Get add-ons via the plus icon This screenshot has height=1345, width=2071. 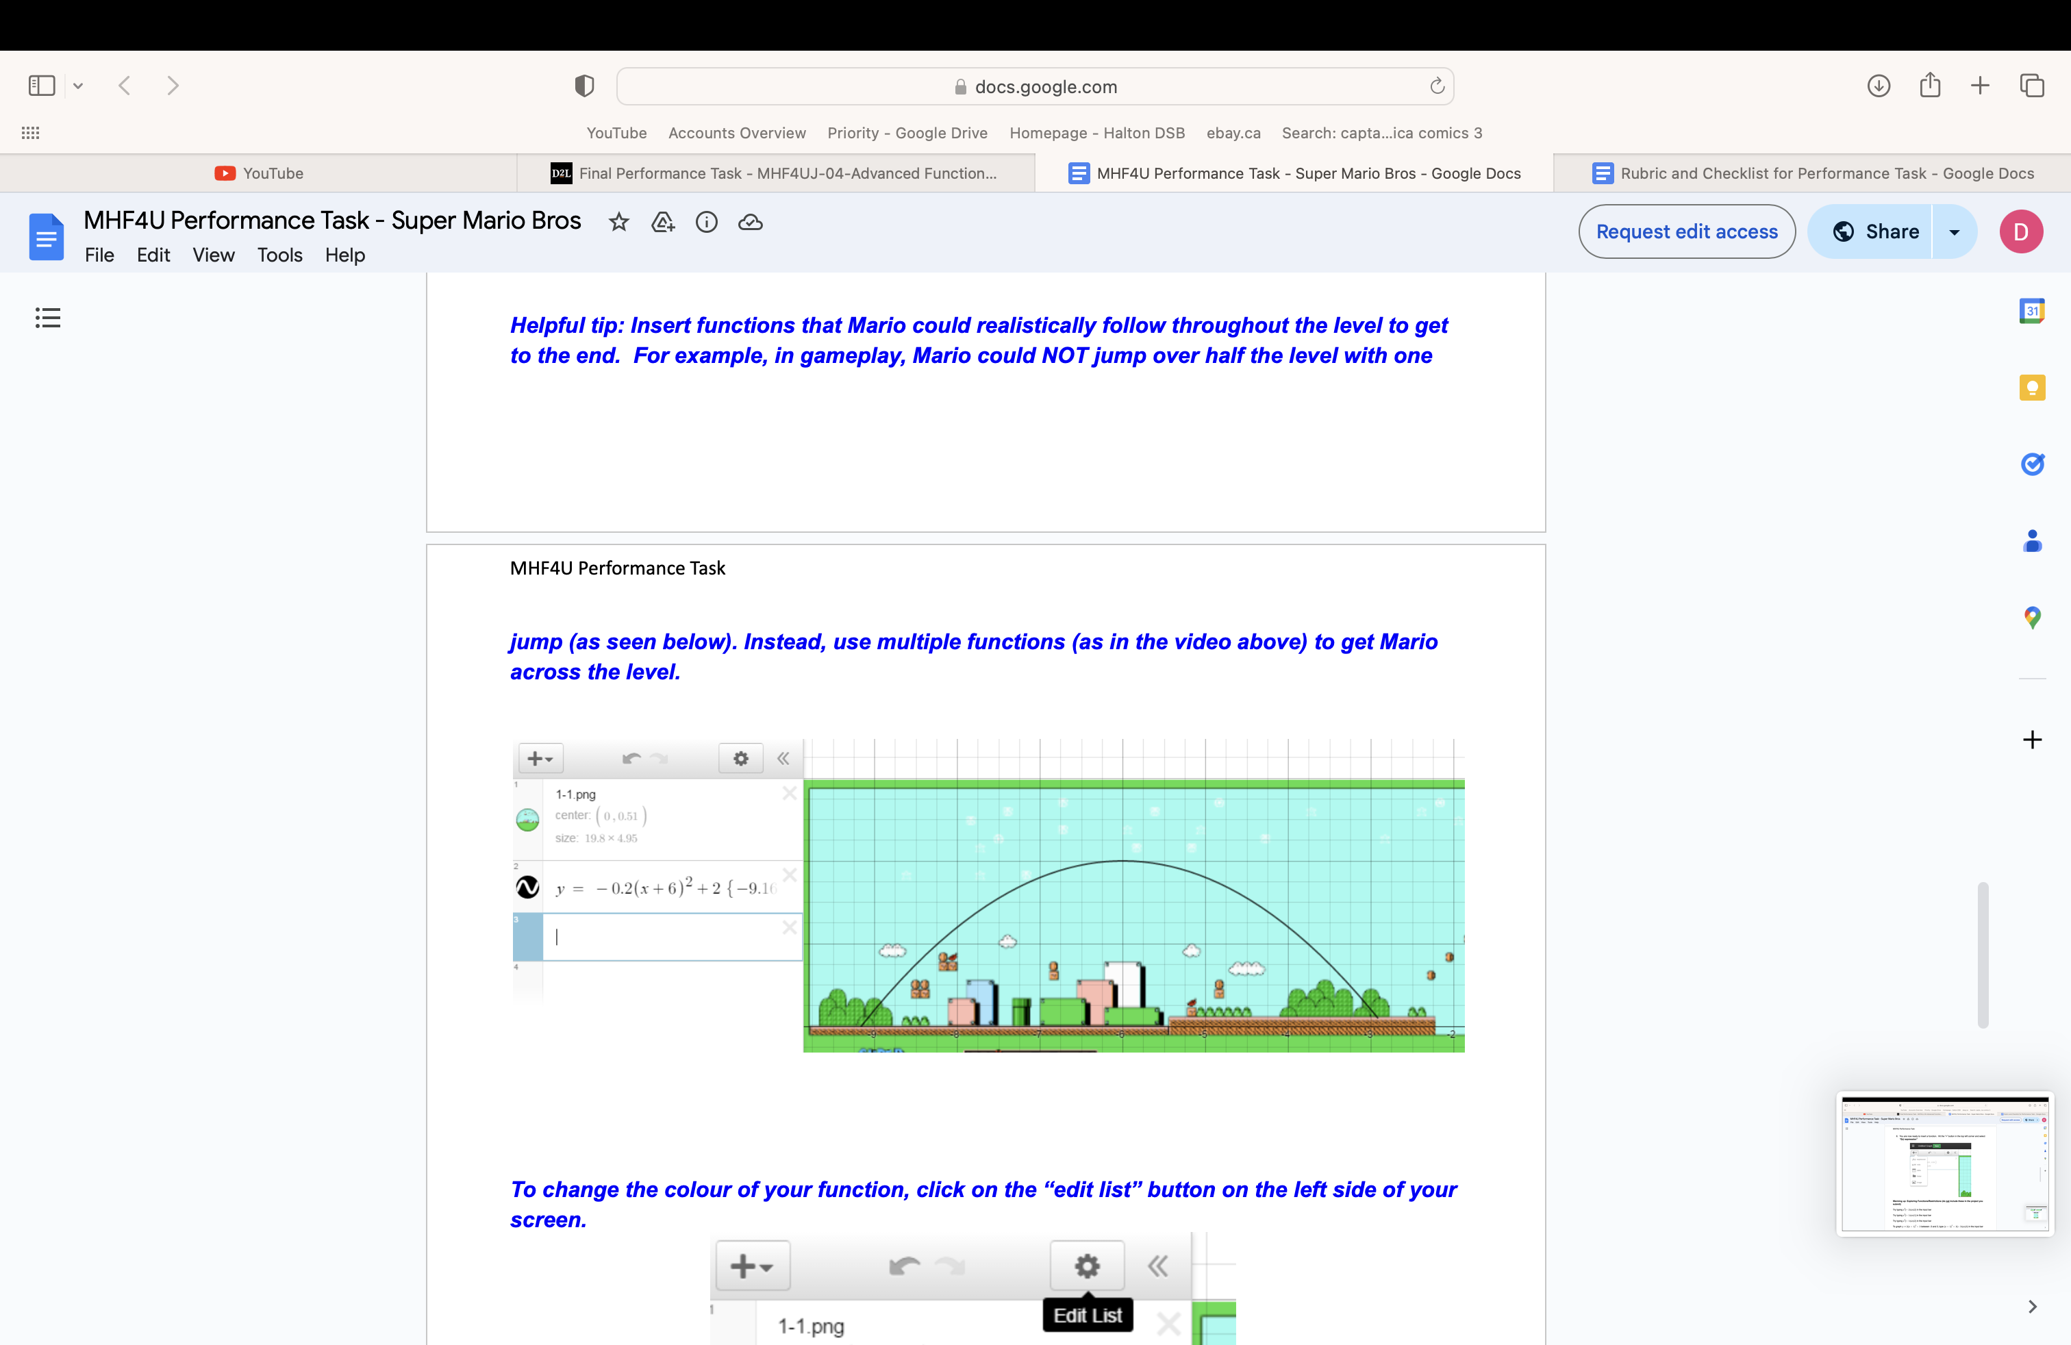(2033, 740)
